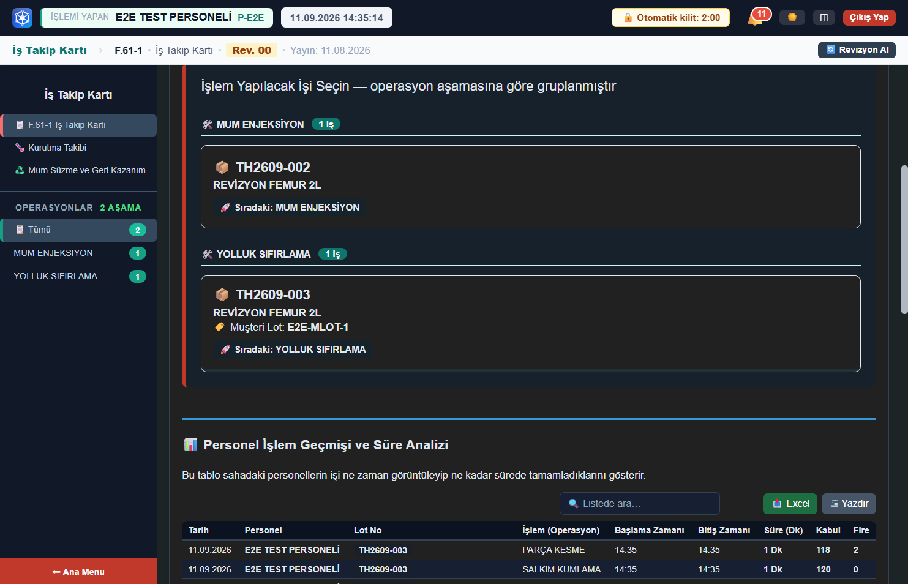Click the box icon beside TH2609-003
This screenshot has width=908, height=584.
222,294
